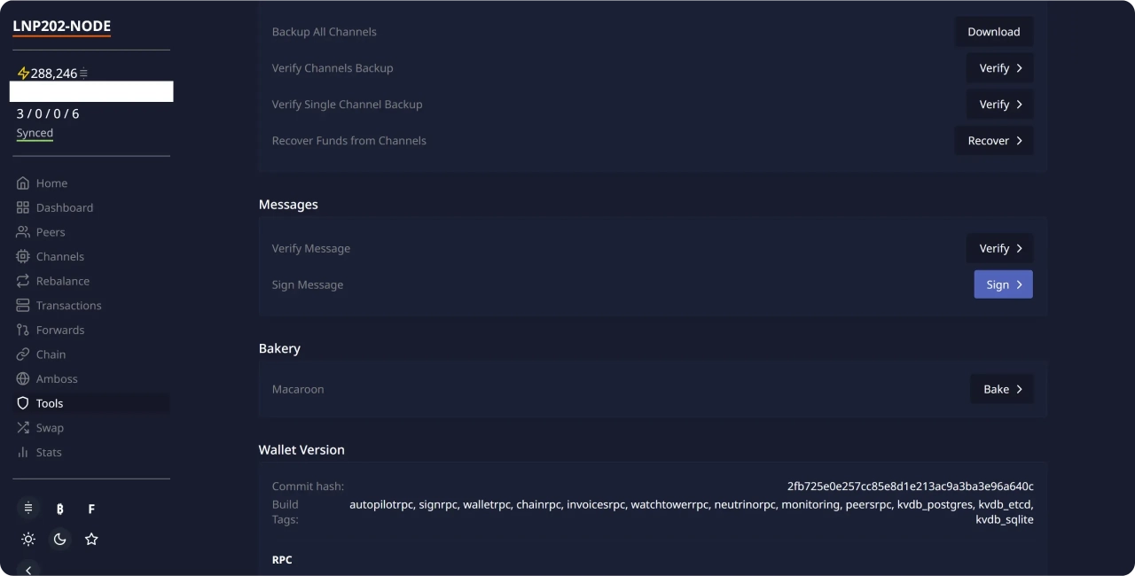Download backup of all channels

pos(993,32)
